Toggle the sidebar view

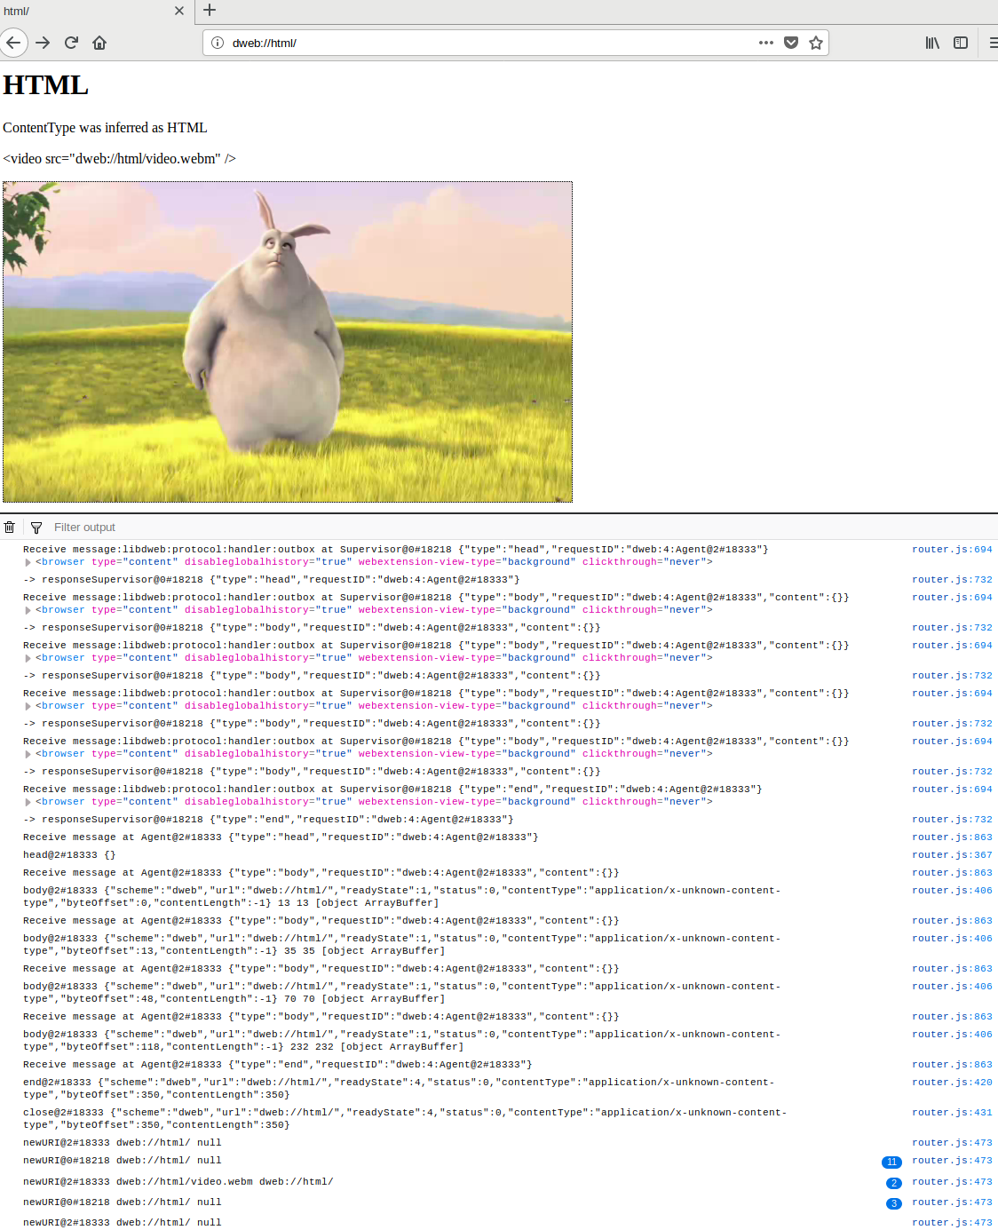961,43
